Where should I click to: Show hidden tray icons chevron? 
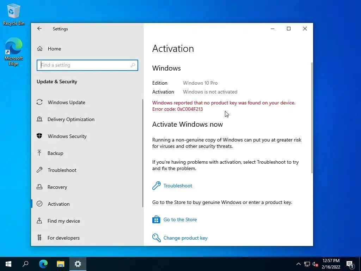[x=298, y=264]
